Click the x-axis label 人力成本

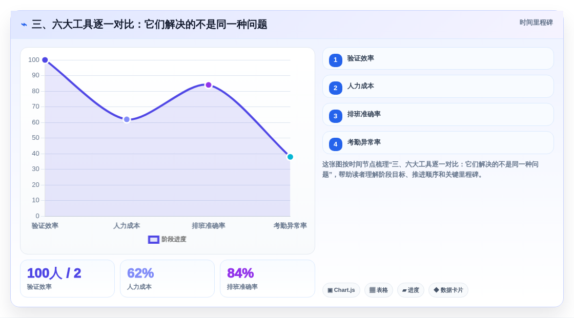click(x=127, y=226)
